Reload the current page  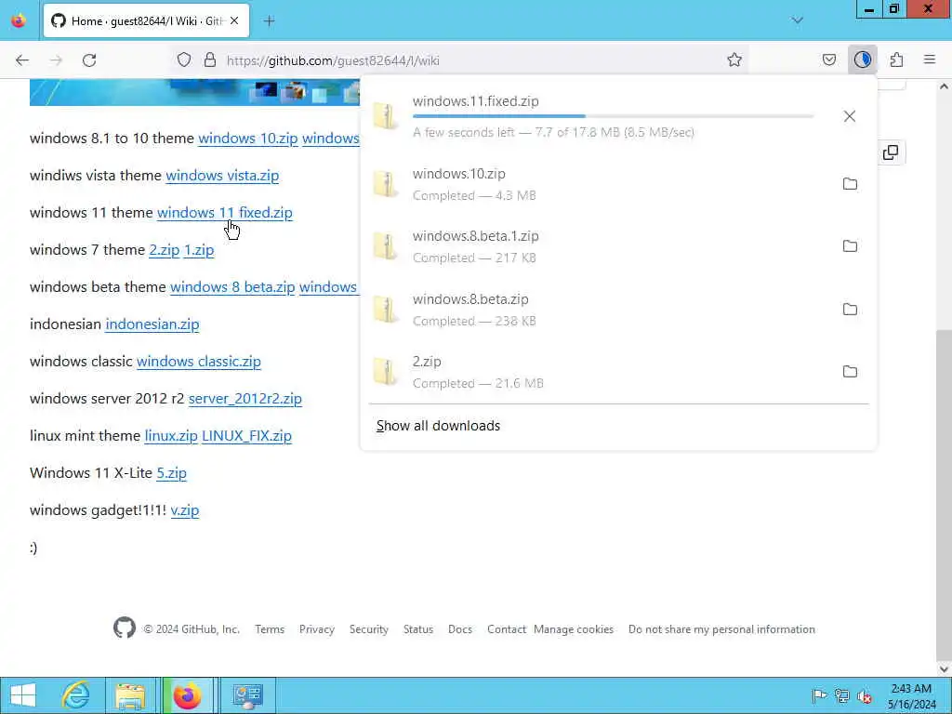coord(89,60)
